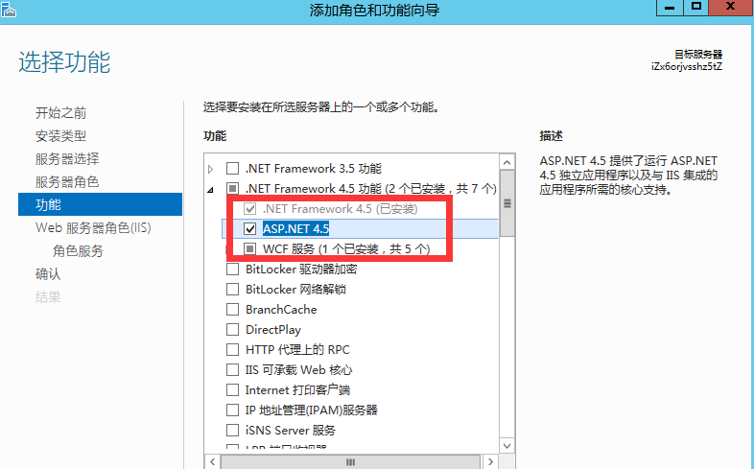This screenshot has width=754, height=469.
Task: Click the feature list scroll-down arrow
Action: [507, 445]
